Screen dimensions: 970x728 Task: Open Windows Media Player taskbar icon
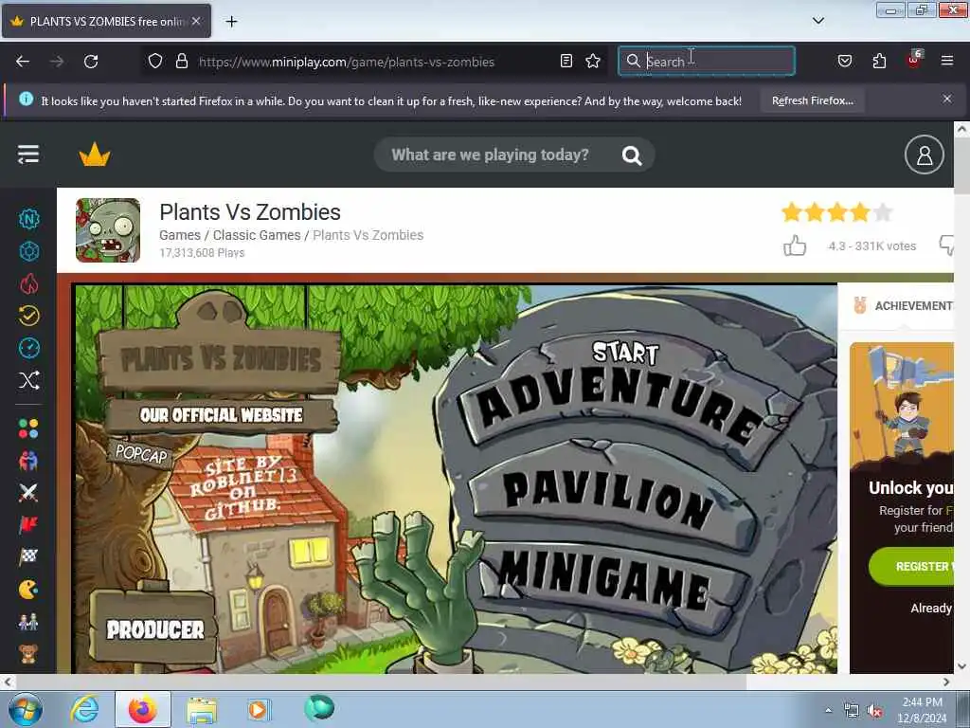pos(258,709)
